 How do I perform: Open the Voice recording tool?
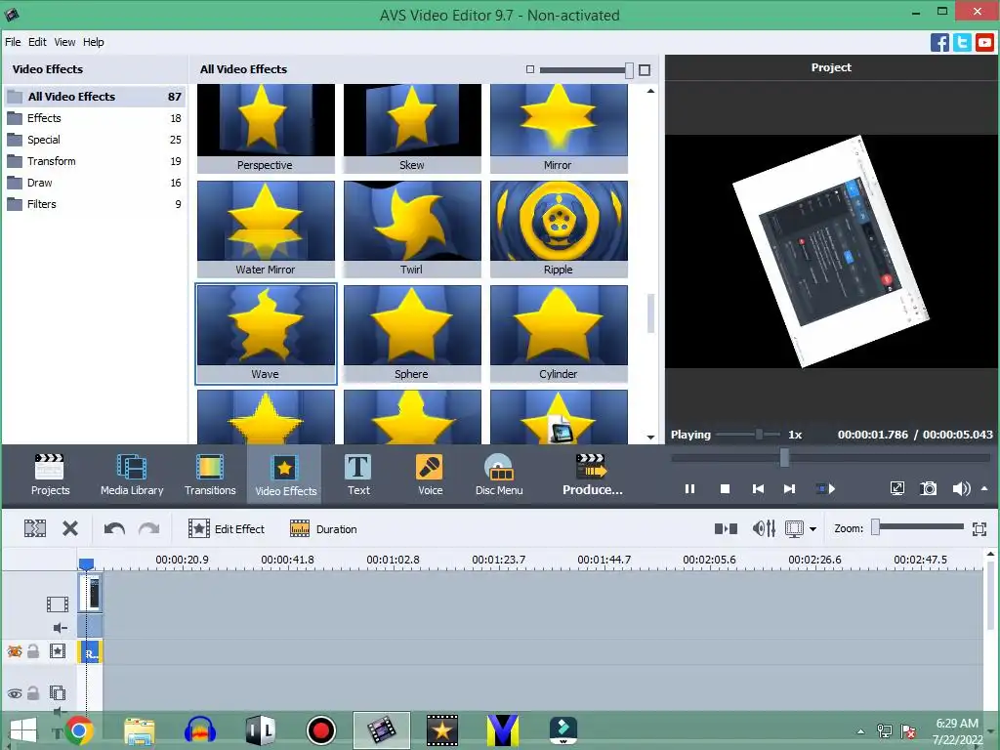(x=430, y=475)
